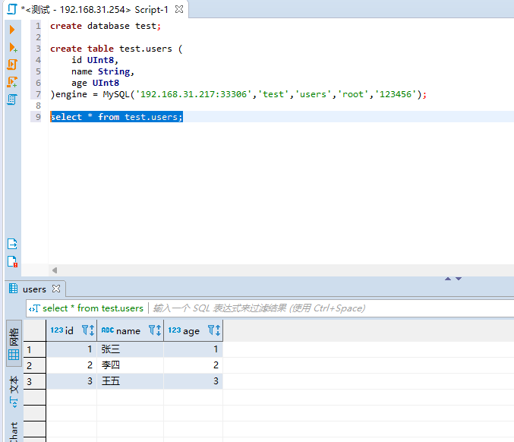Sort by the age column arrows
Screen dimensions: 514x442
pos(218,330)
